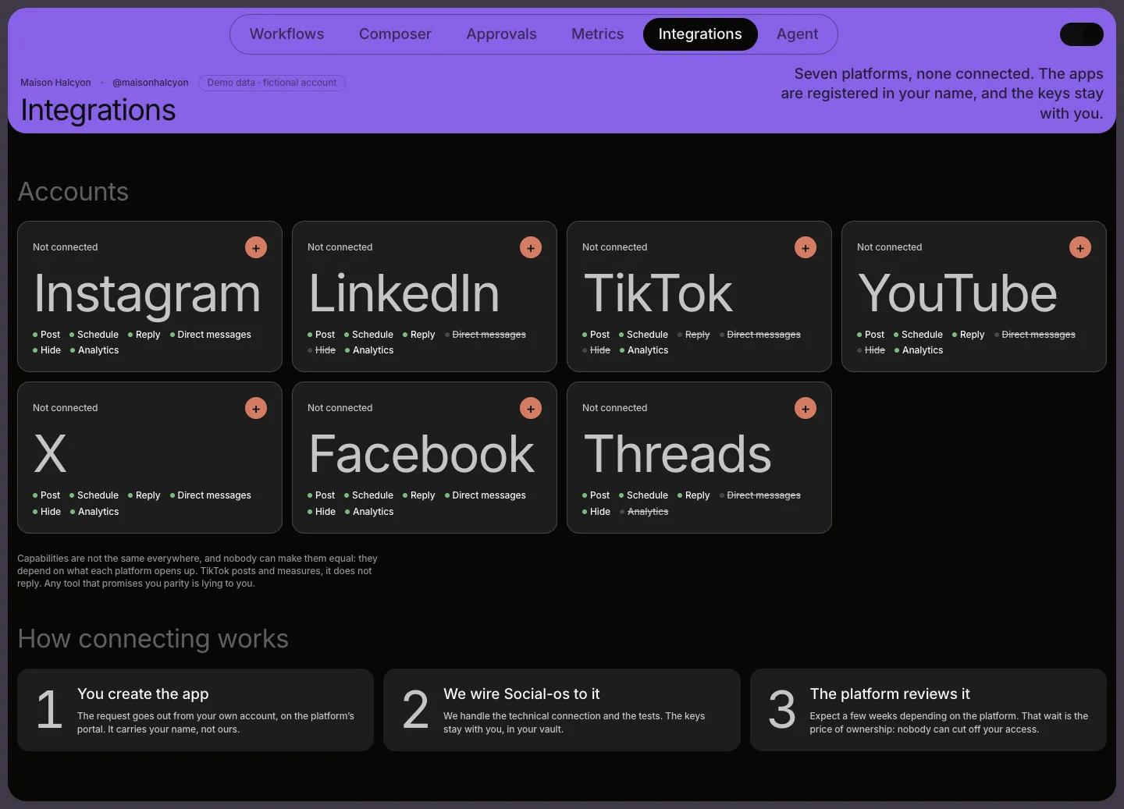Click the Accounts section heading
Image resolution: width=1124 pixels, height=809 pixels.
(x=73, y=192)
